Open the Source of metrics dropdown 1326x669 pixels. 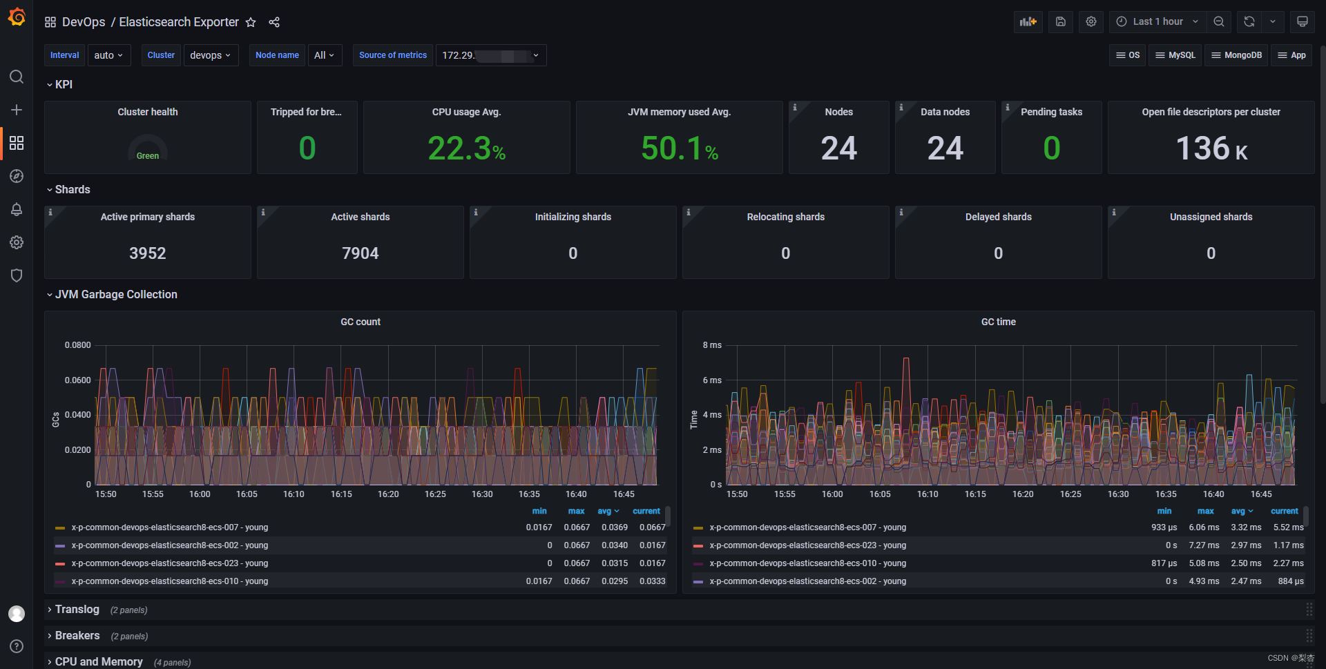tap(491, 55)
